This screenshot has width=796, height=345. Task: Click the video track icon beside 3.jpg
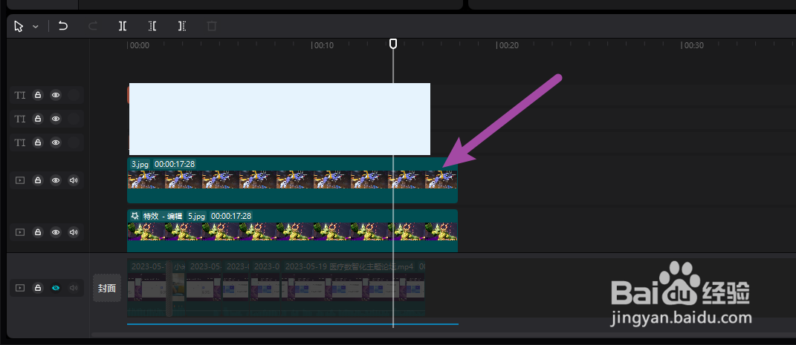(20, 180)
